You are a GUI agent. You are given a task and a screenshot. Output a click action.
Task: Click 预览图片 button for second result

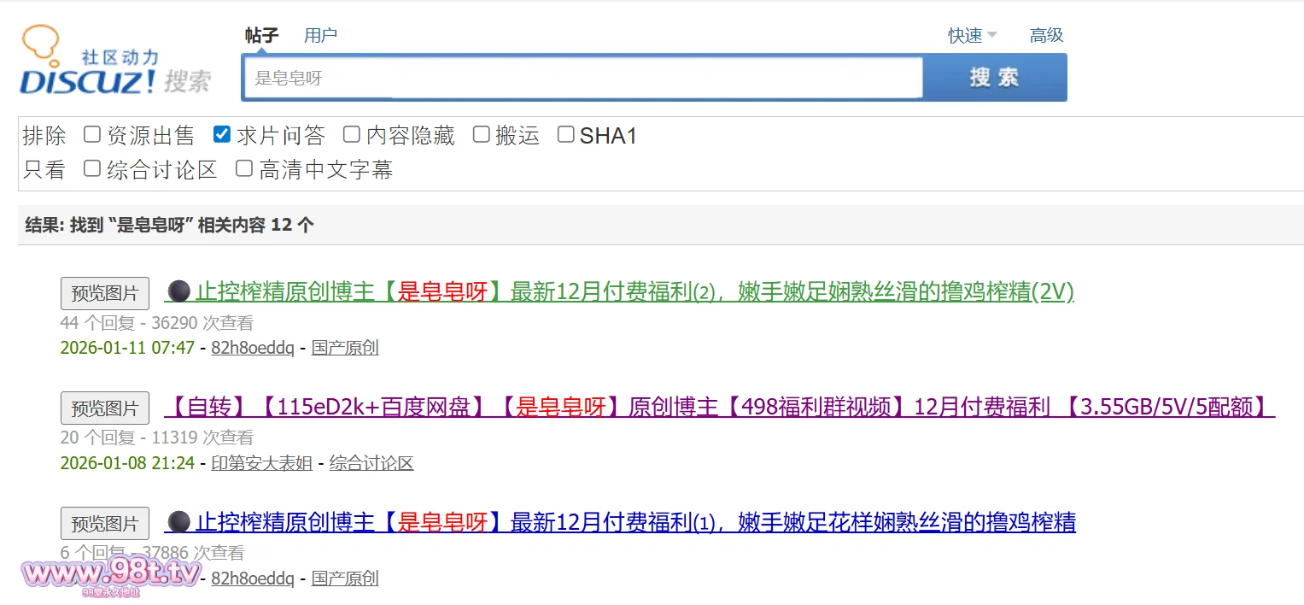coord(105,408)
